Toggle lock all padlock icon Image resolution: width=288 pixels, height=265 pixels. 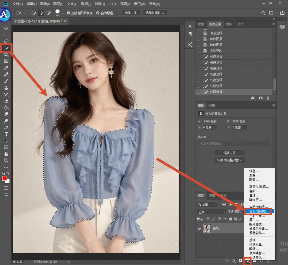pyautogui.click(x=231, y=219)
